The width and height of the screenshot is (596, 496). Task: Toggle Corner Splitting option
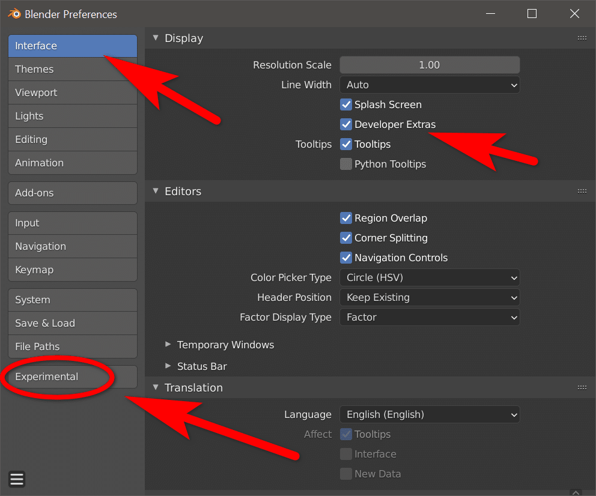pos(346,238)
